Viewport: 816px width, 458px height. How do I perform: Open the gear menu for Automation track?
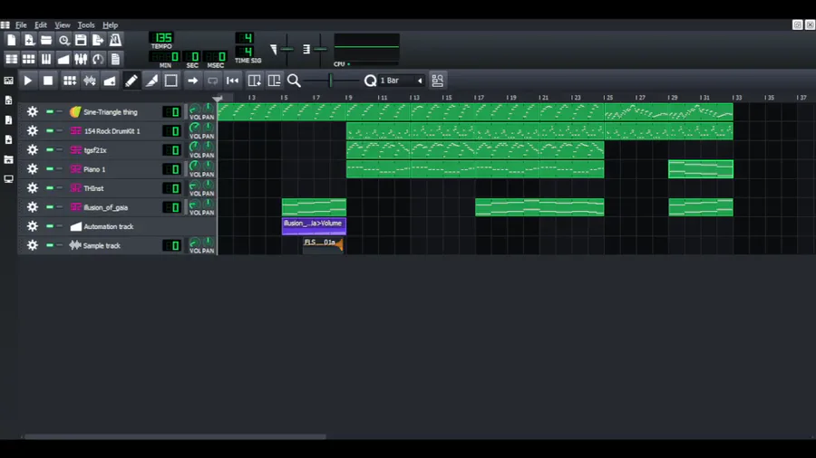pos(33,226)
